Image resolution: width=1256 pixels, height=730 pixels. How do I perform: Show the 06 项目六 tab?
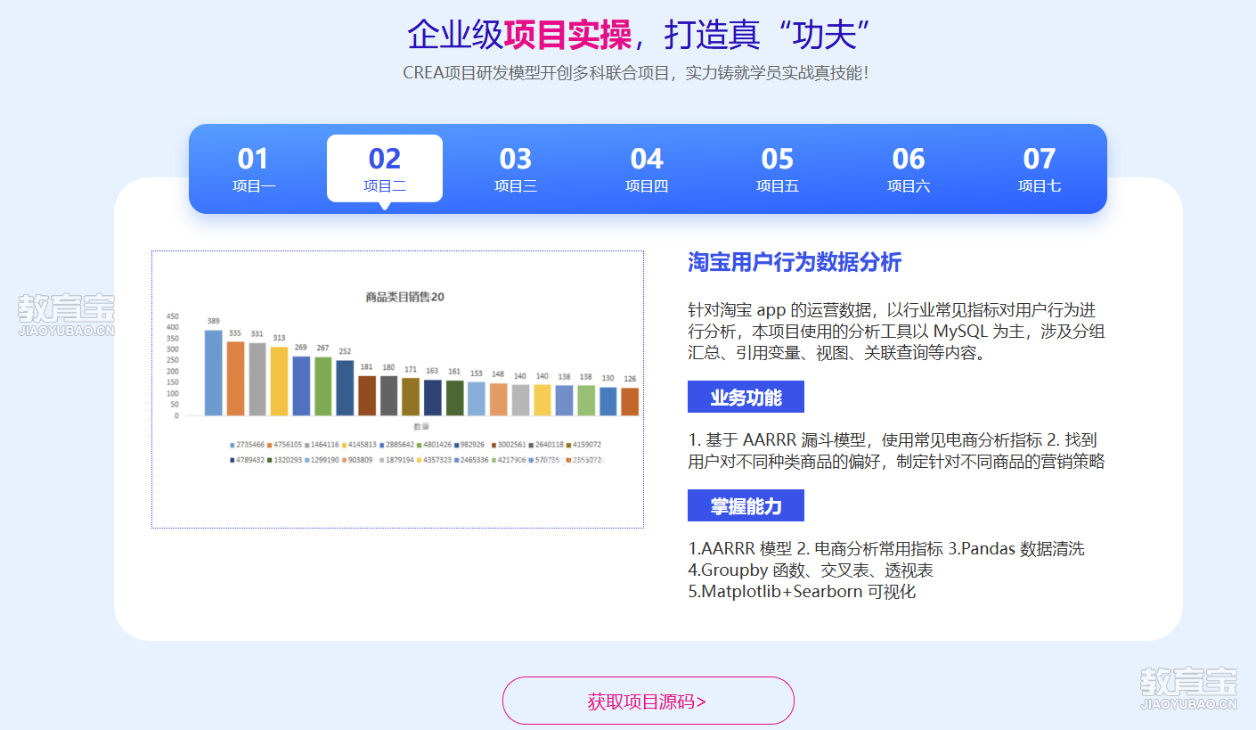click(x=909, y=168)
